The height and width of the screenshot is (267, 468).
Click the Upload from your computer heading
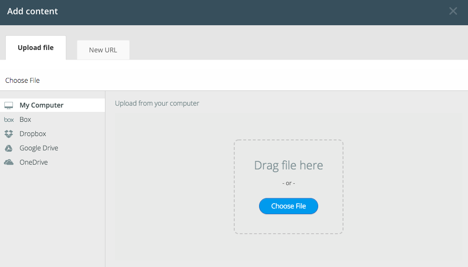157,103
